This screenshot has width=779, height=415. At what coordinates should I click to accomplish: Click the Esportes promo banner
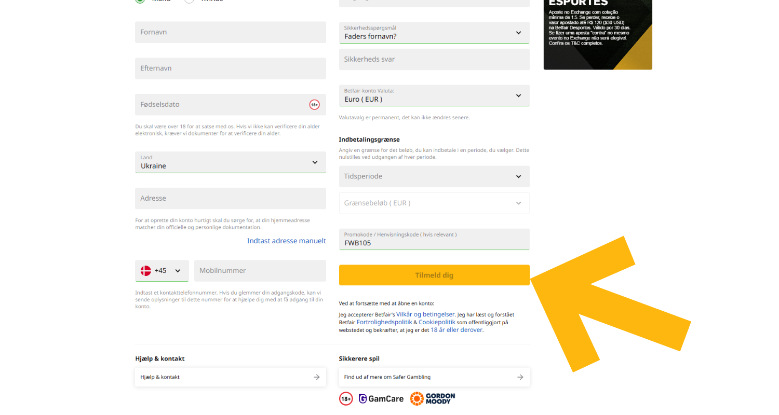point(597,34)
